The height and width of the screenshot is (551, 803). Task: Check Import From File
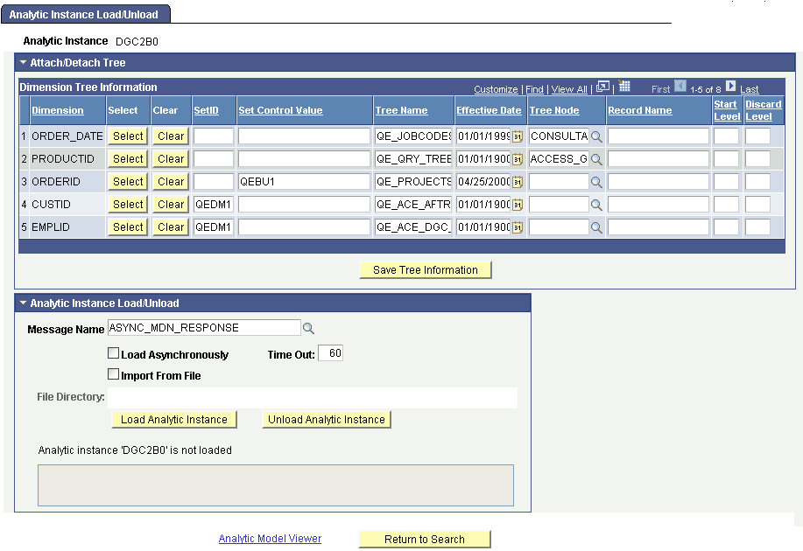[113, 372]
